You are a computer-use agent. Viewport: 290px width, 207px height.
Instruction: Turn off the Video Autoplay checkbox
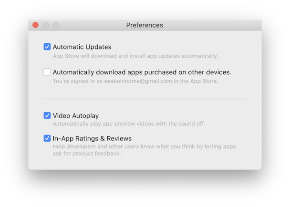click(47, 116)
